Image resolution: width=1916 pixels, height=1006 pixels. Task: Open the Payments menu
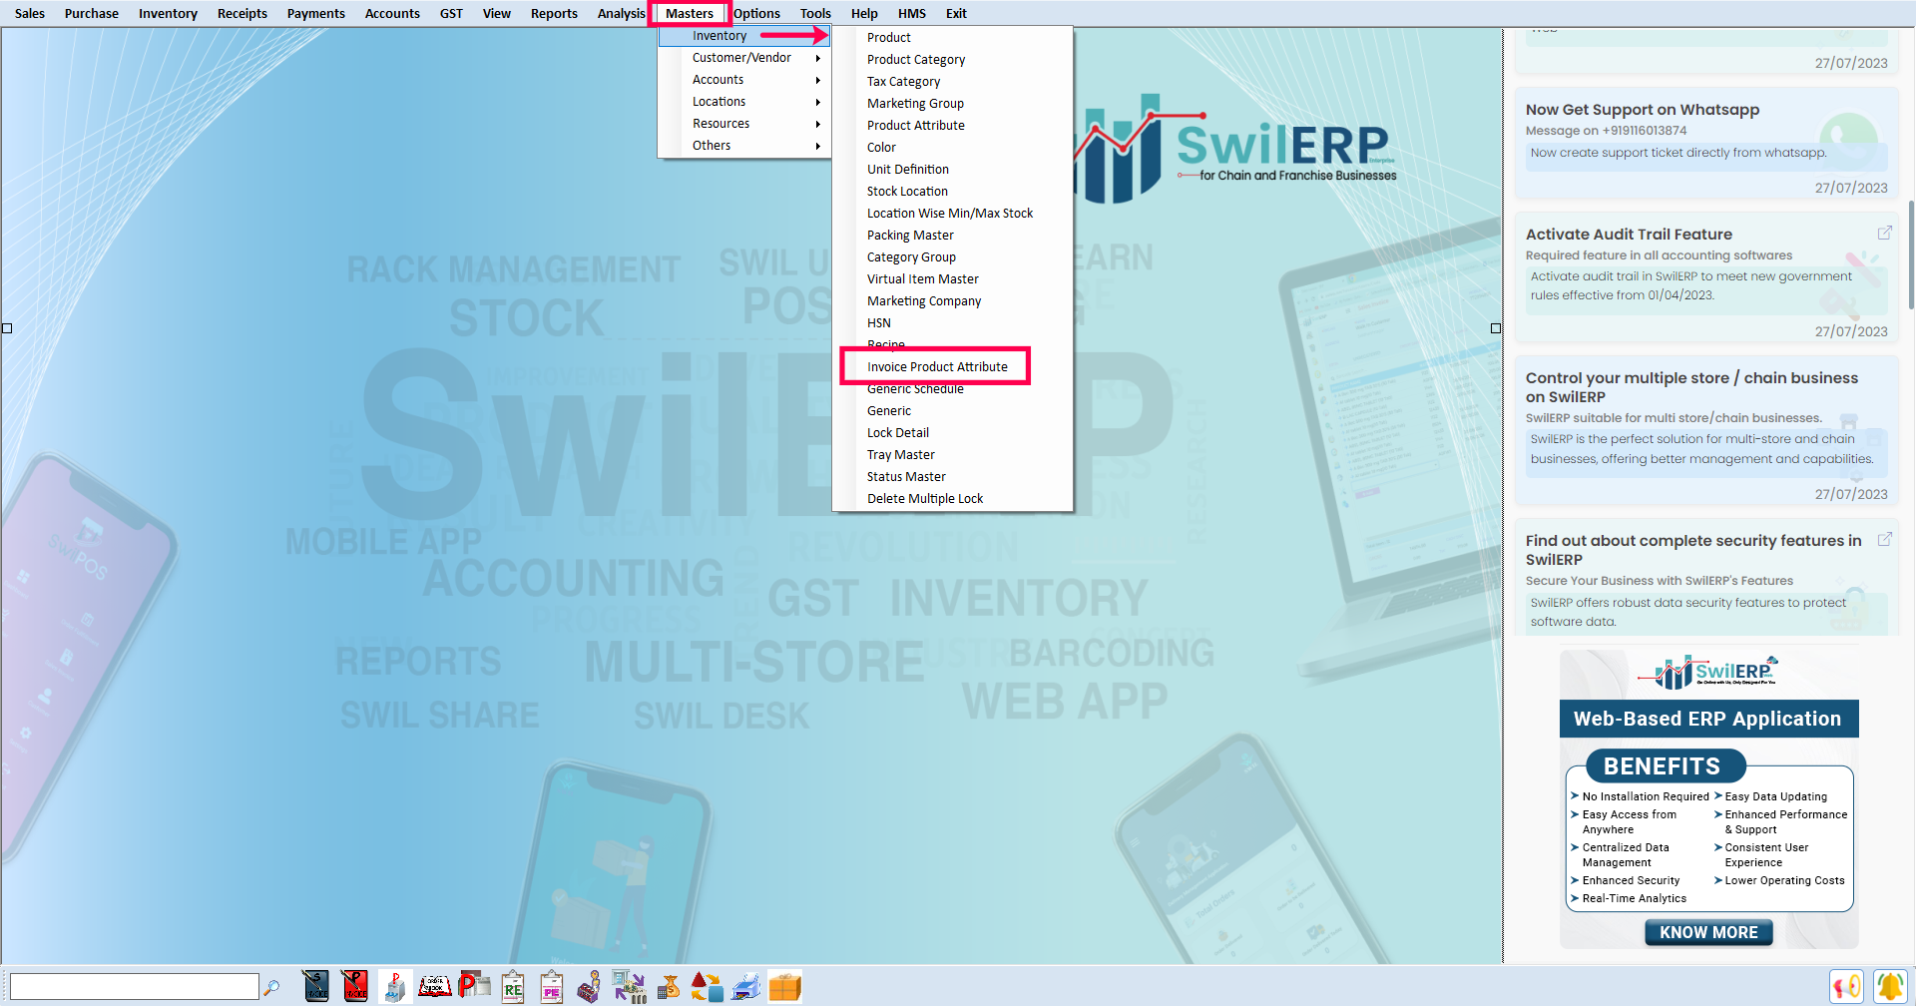coord(316,13)
